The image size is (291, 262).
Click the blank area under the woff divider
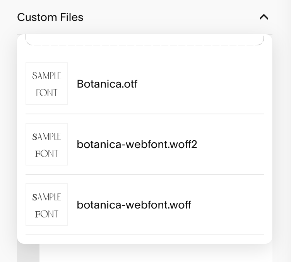pyautogui.click(x=145, y=240)
